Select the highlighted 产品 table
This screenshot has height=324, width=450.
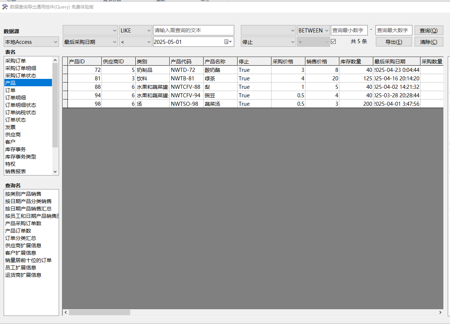click(28, 83)
